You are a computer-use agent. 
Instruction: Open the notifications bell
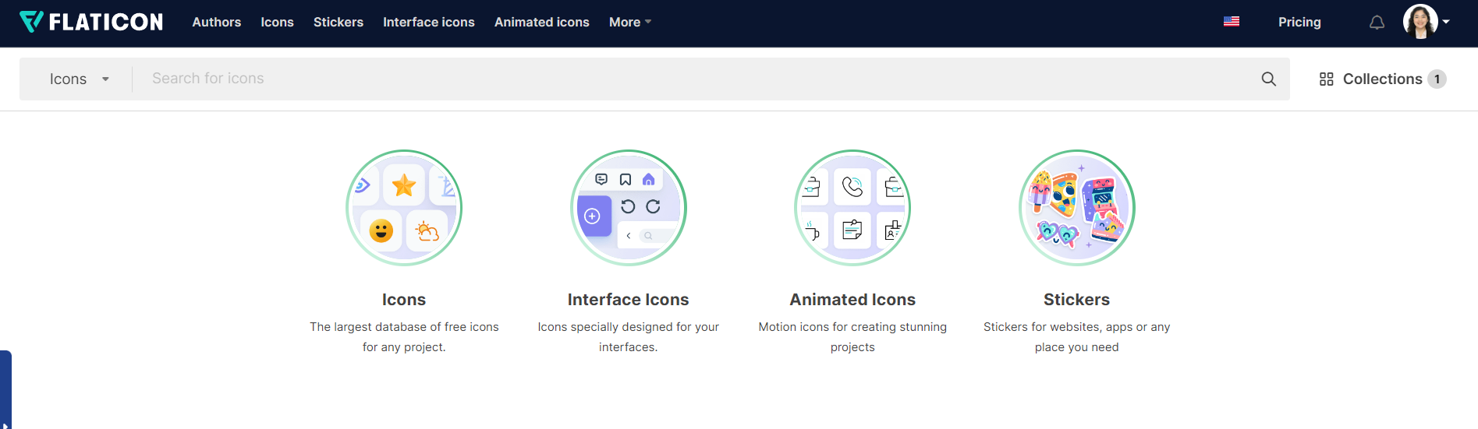pos(1377,23)
